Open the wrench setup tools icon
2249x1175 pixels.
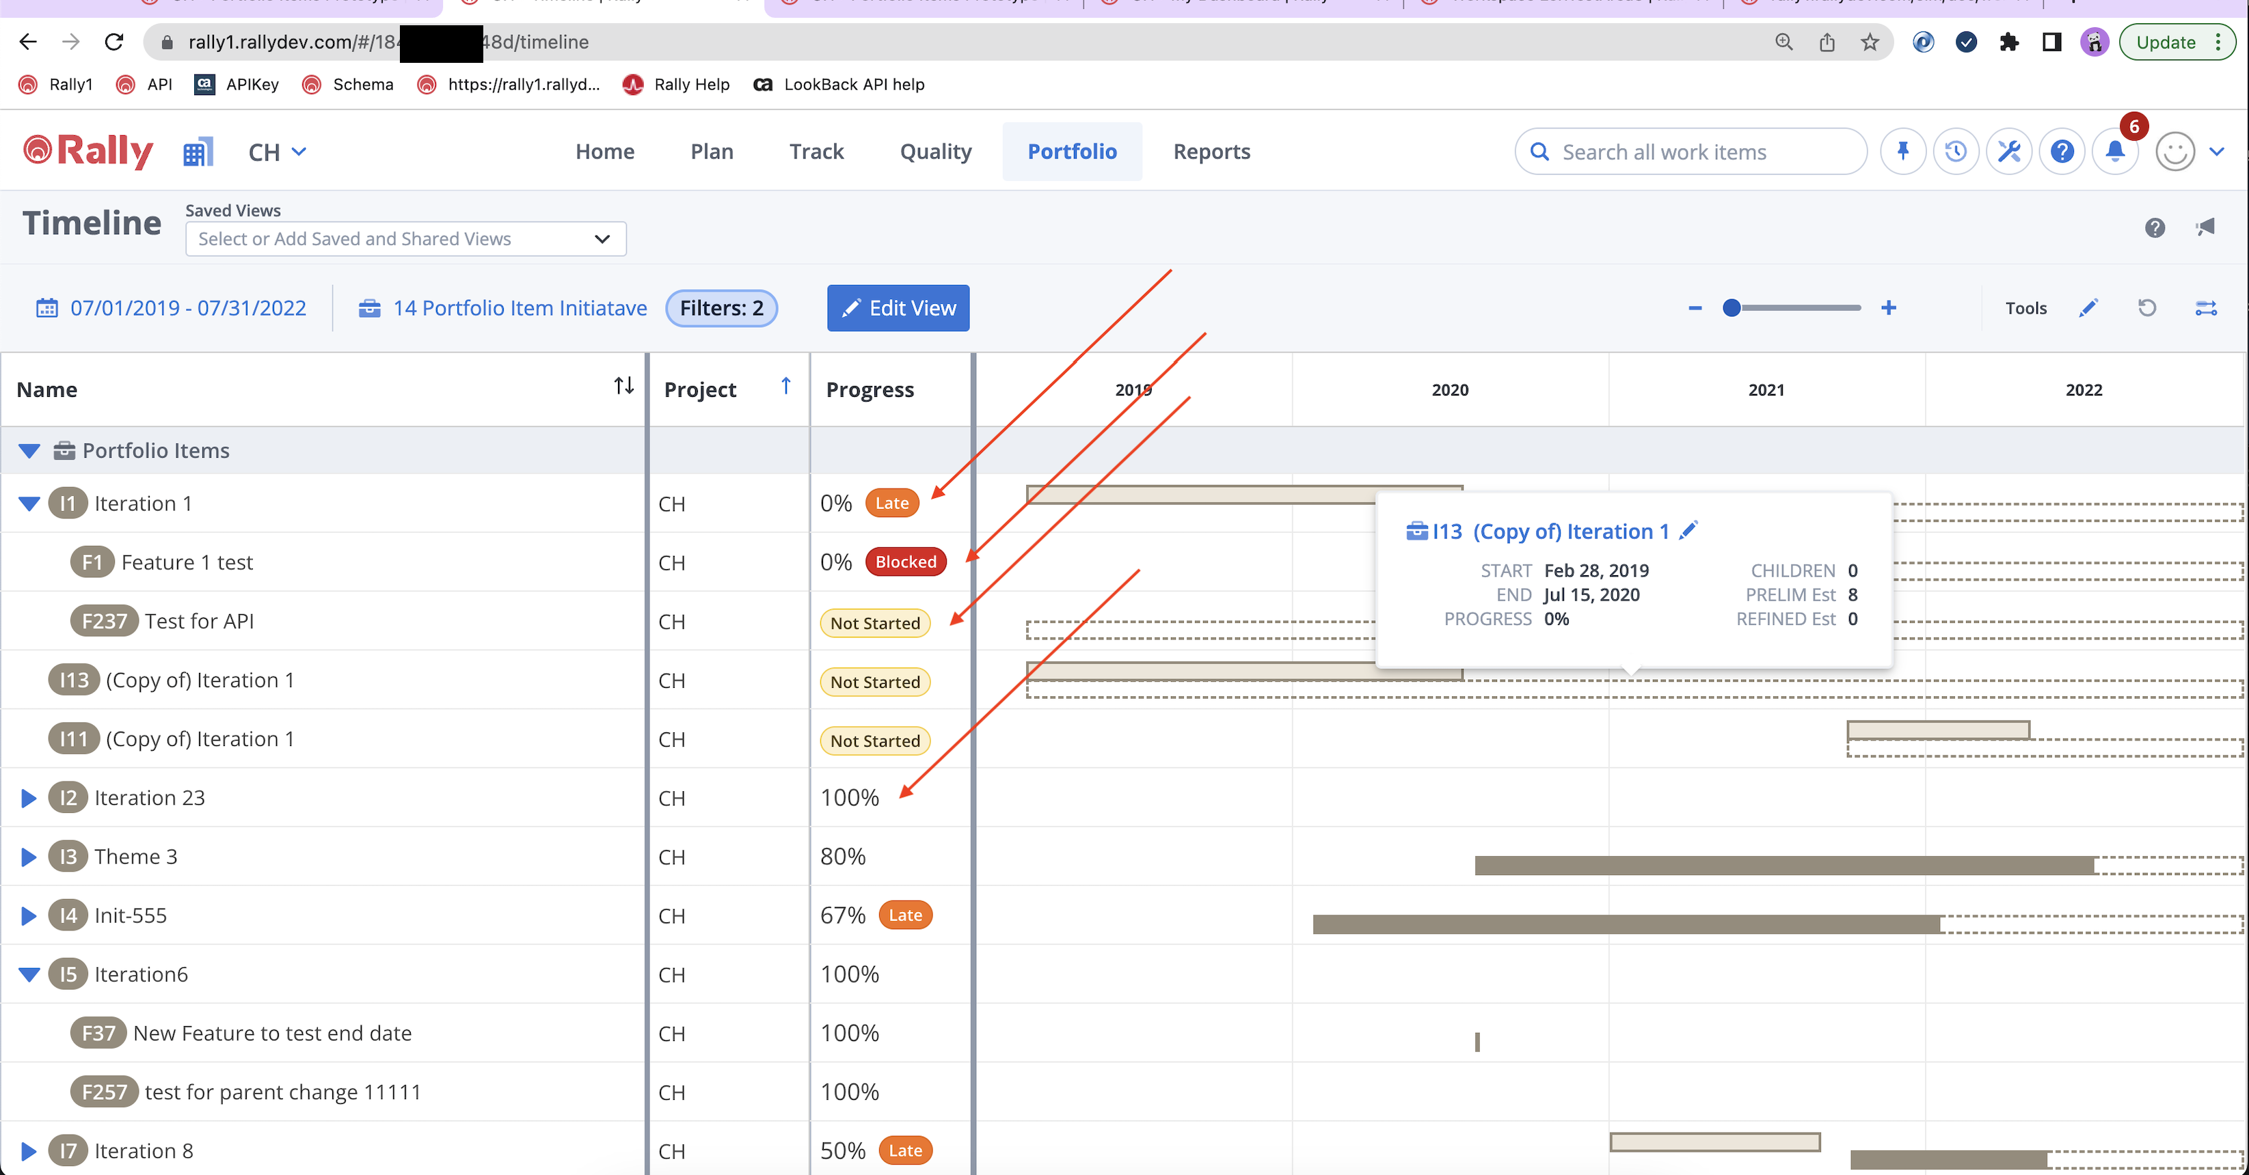pos(2009,152)
